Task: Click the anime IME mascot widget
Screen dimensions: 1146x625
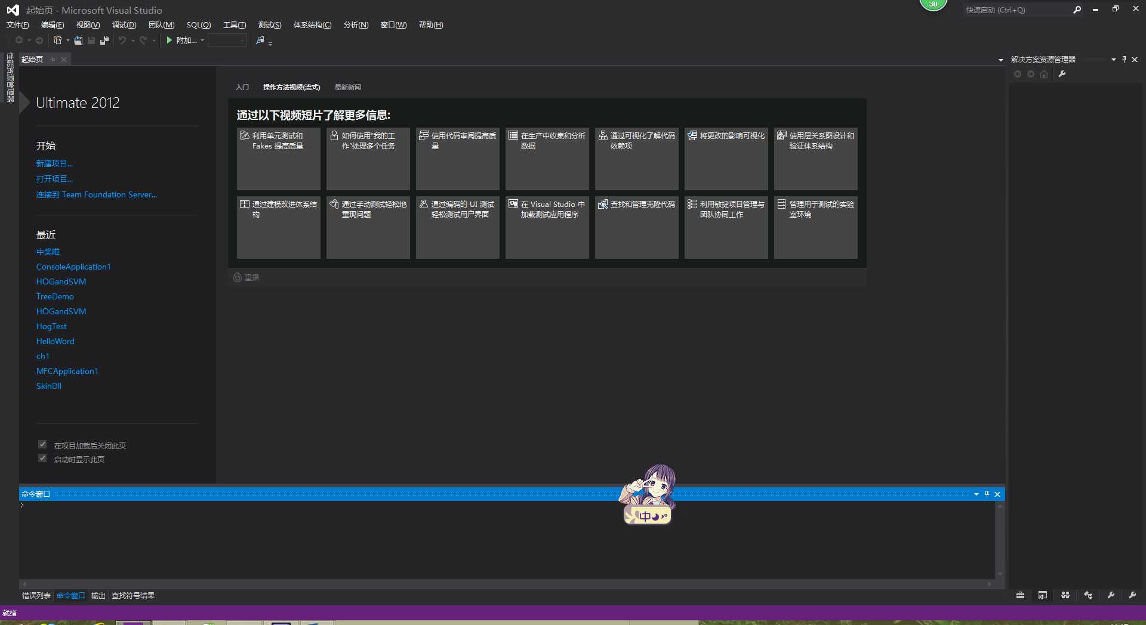Action: [x=648, y=494]
